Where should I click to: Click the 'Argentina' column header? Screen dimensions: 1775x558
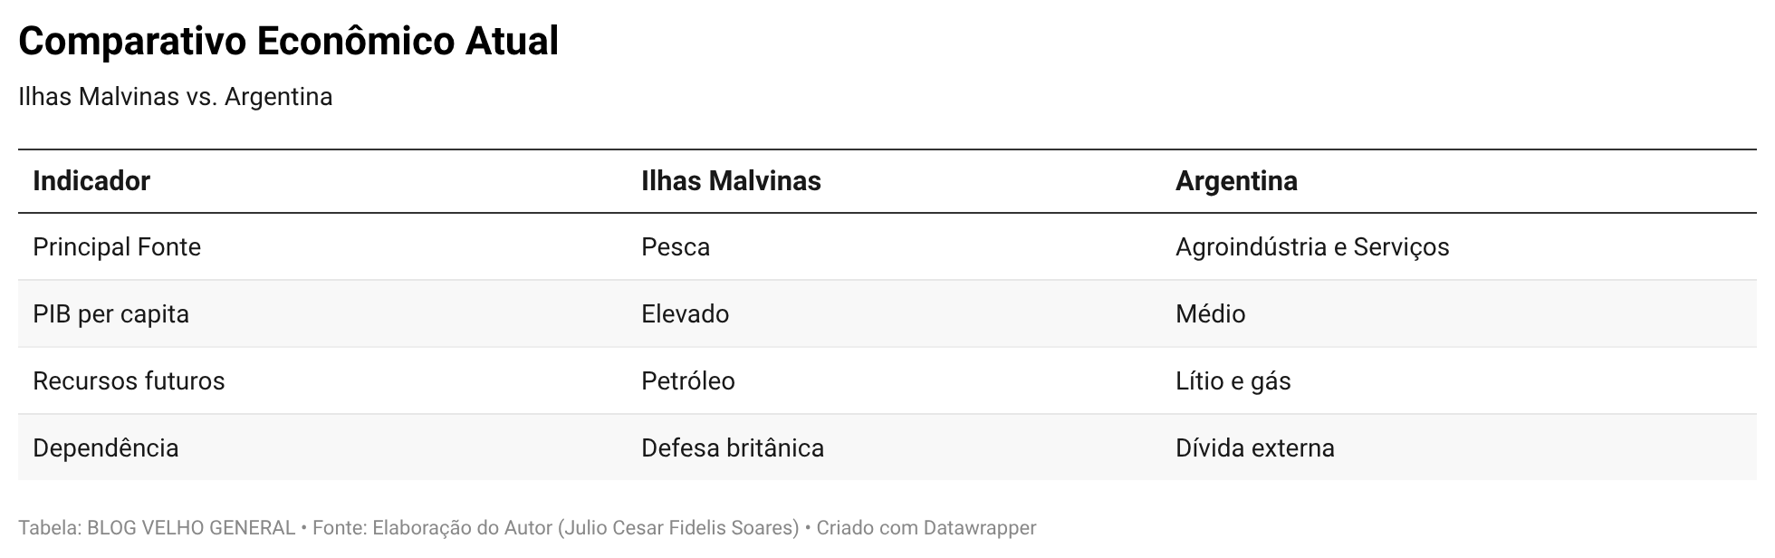1236,181
